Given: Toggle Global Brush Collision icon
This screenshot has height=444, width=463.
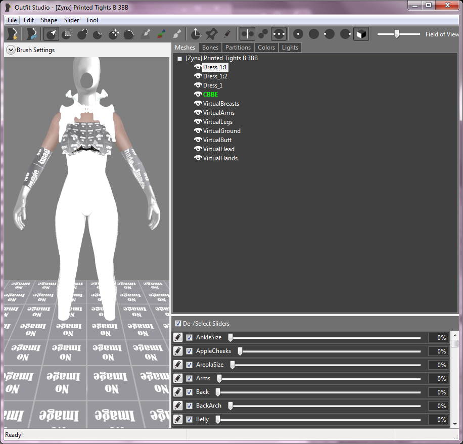Looking at the screenshot, I should [279, 34].
